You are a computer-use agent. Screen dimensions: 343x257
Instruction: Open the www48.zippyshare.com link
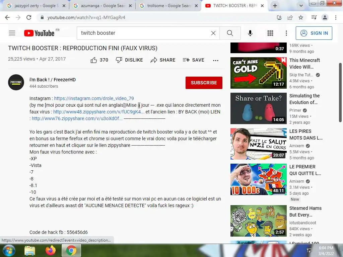[x=99, y=112]
